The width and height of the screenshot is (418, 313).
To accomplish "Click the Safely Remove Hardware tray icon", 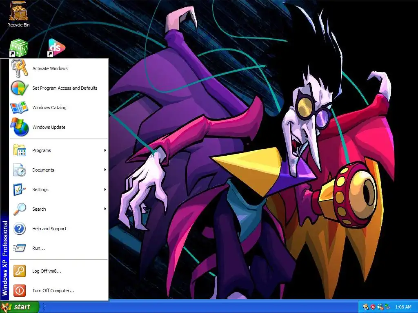I will [x=387, y=307].
